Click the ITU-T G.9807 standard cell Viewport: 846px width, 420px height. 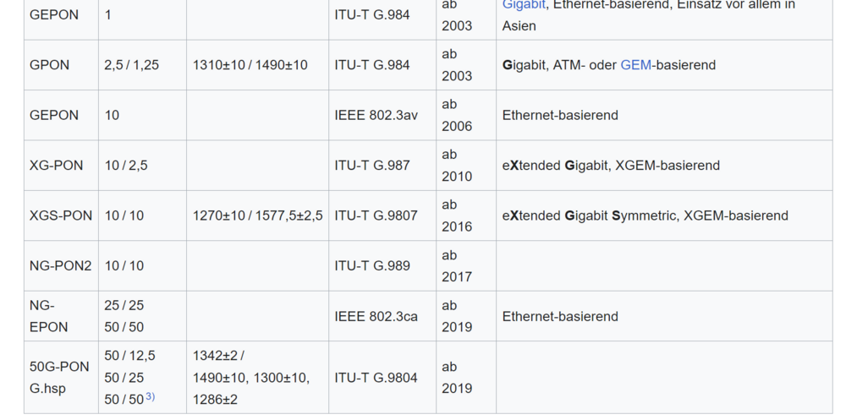tap(382, 215)
